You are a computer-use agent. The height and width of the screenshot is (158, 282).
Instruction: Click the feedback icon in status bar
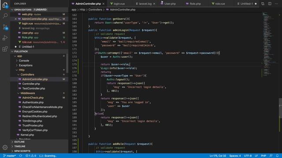tap(271, 156)
